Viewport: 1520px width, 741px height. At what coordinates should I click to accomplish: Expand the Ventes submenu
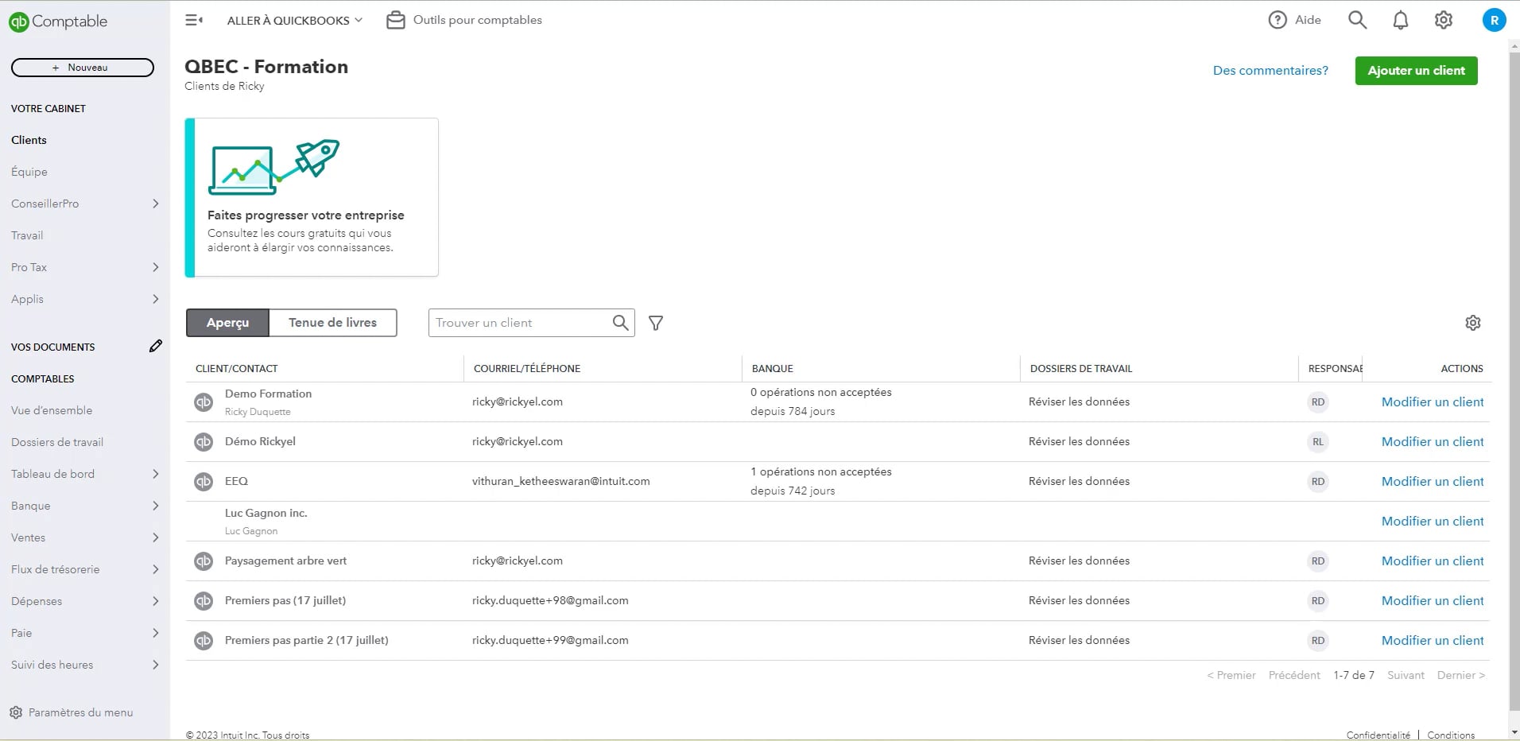156,537
